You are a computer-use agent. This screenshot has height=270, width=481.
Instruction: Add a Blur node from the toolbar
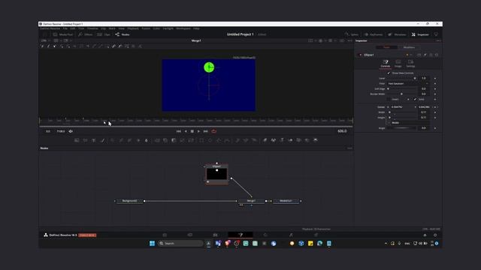click(147, 140)
